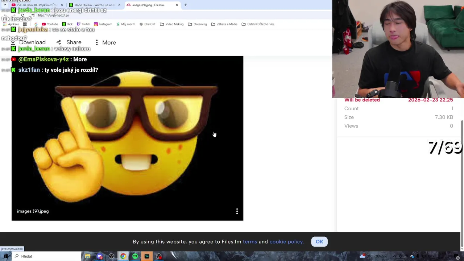Open the More menu with three dots
464x261 pixels.
[105, 42]
